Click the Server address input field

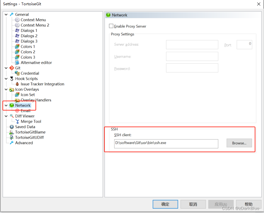192,45
